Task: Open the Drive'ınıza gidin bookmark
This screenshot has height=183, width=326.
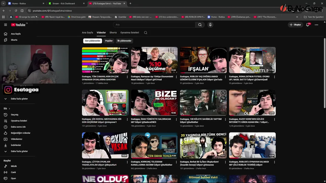Action: click(76, 17)
